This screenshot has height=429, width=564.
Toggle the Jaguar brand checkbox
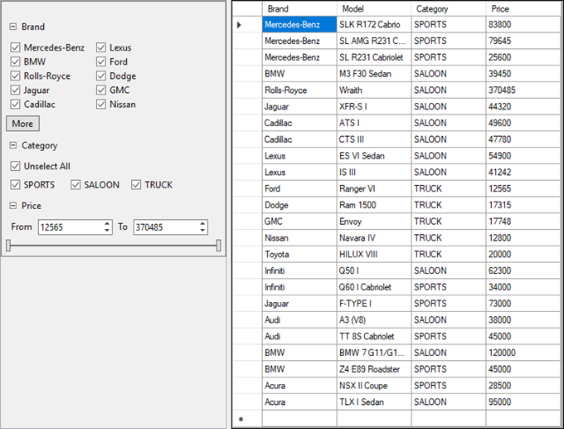click(x=15, y=90)
